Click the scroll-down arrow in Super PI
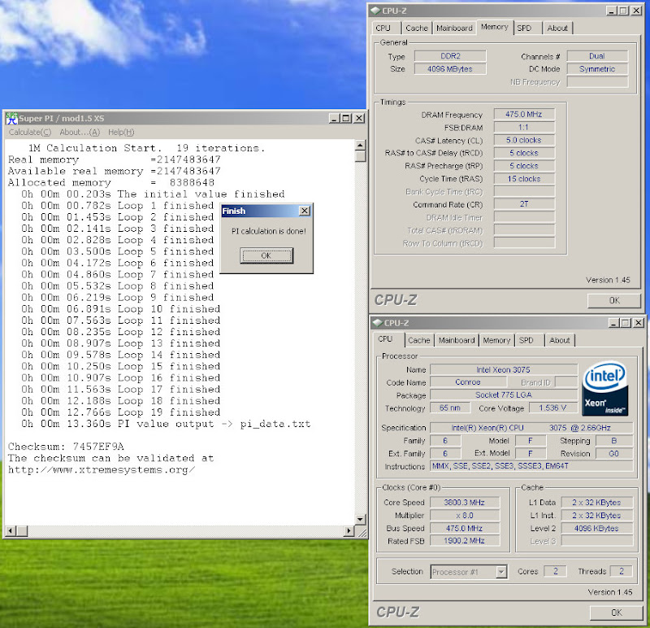This screenshot has height=628, width=650. click(359, 520)
